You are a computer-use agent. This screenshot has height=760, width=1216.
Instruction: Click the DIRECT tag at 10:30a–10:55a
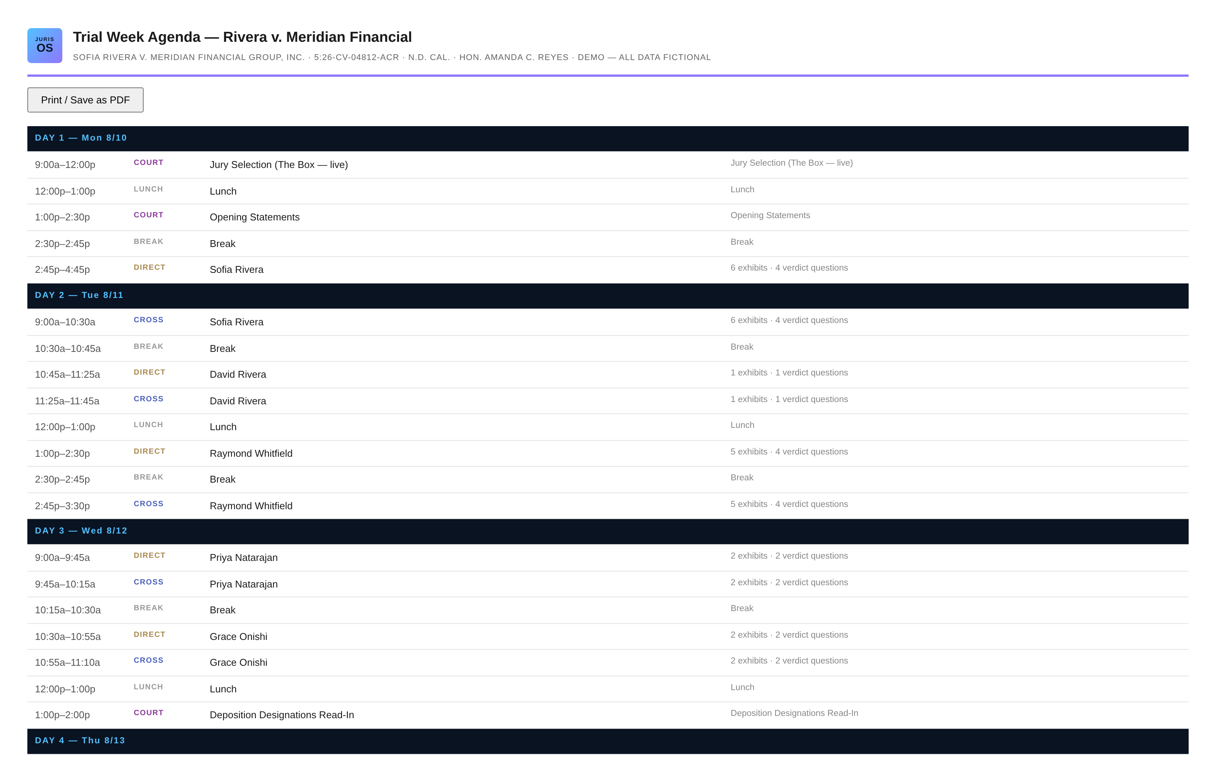(x=149, y=634)
